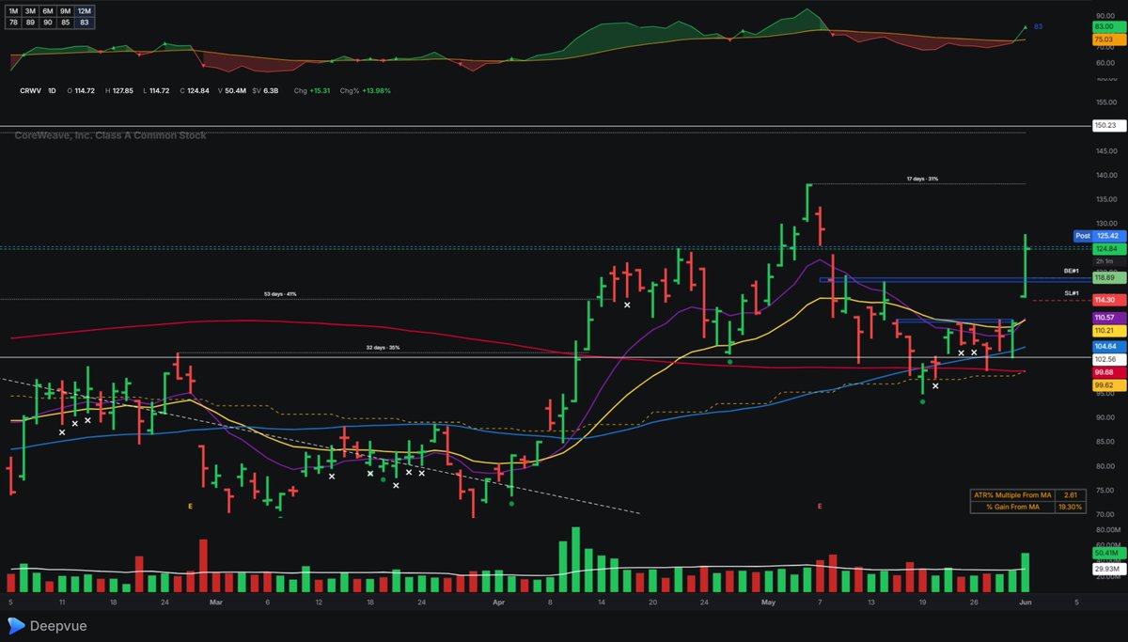Click the 6M rating value 90

pyautogui.click(x=48, y=22)
